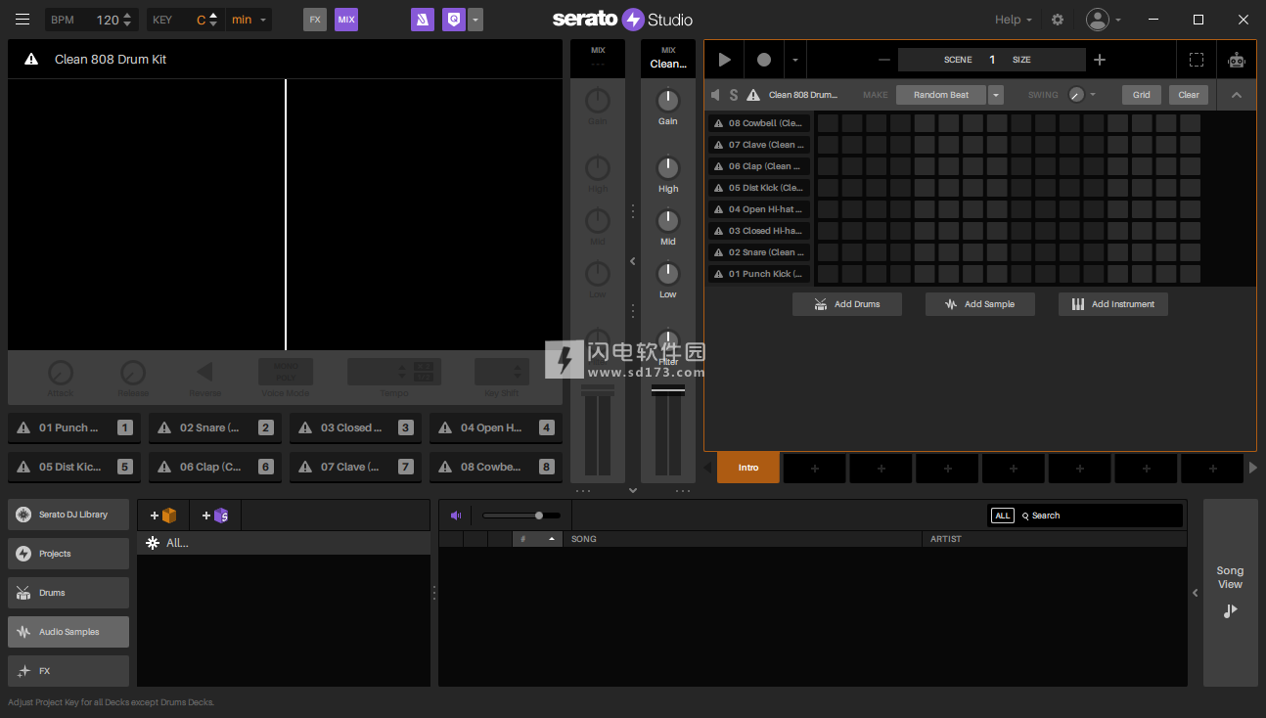Open the record options dropdown arrow
The height and width of the screenshot is (718, 1266).
coord(794,60)
